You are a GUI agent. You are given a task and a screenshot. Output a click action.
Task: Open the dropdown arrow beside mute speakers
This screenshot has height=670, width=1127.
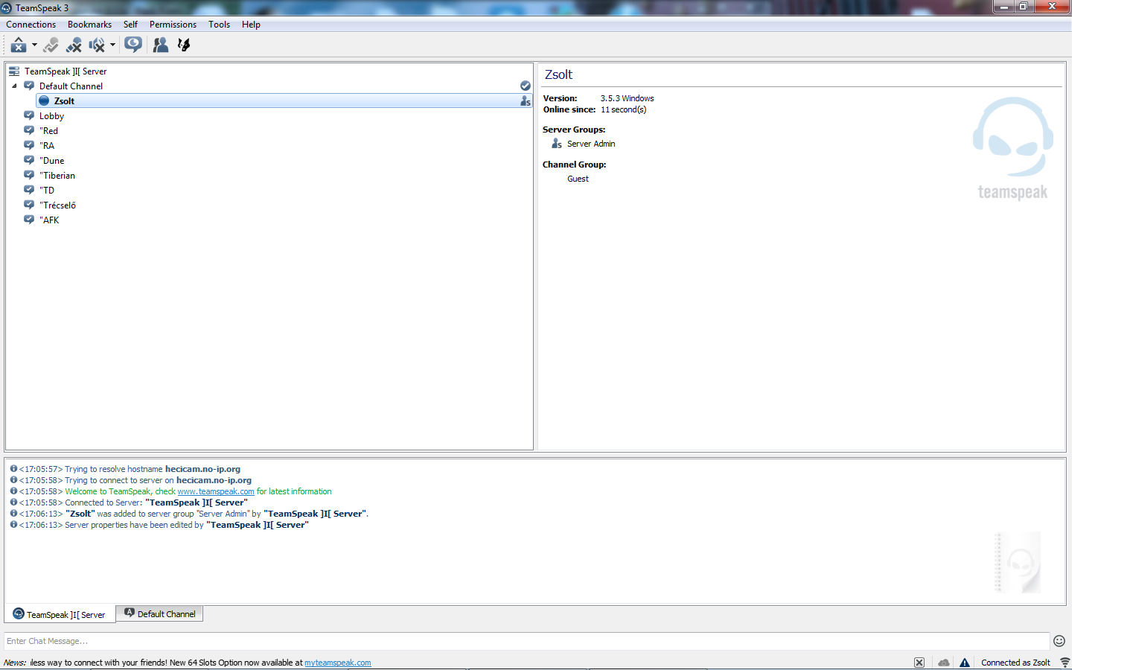coord(112,45)
